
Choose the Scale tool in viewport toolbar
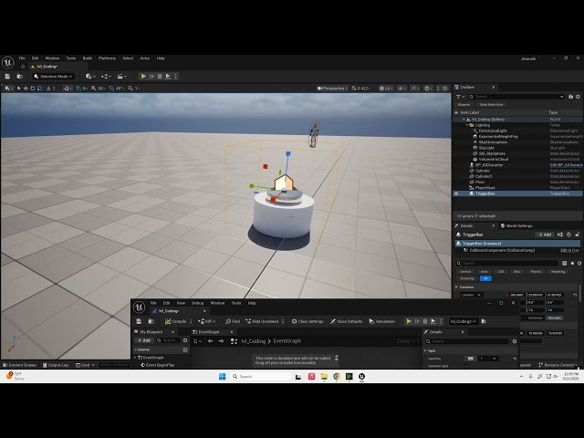click(39, 89)
